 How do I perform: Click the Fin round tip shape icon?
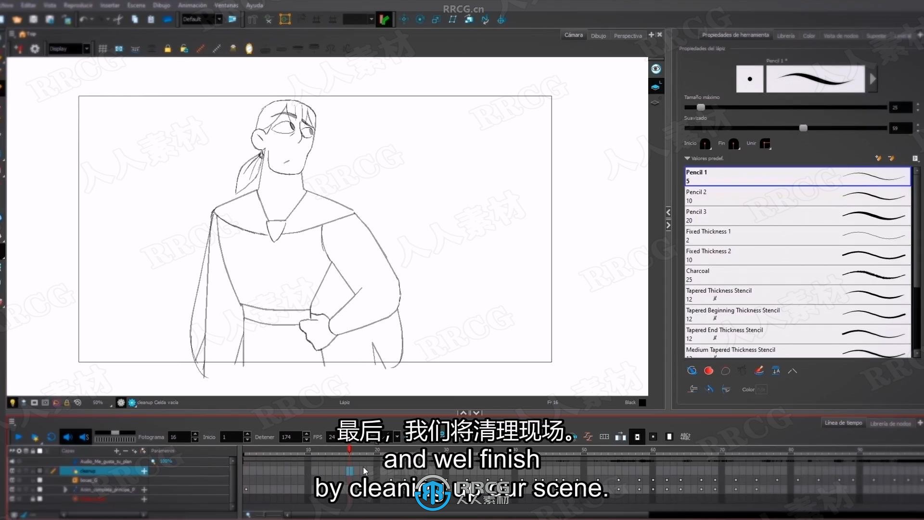click(x=733, y=143)
